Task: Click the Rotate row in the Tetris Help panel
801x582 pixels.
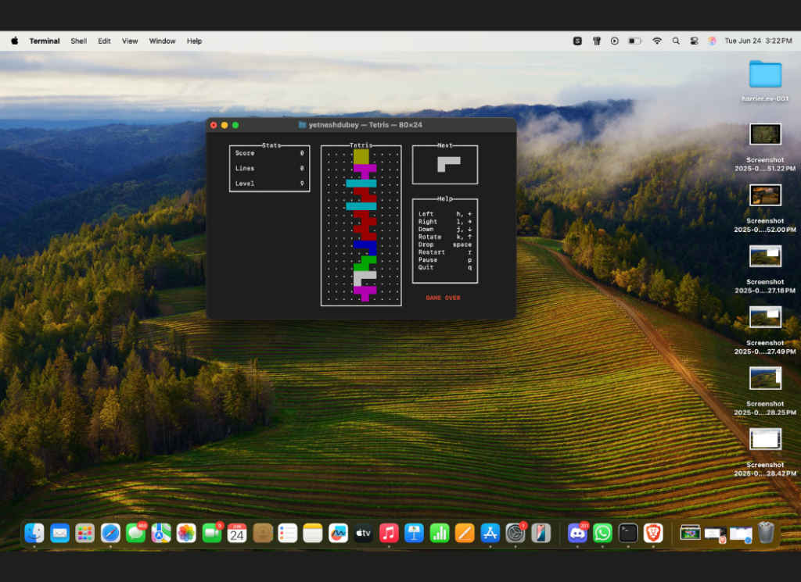Action: pyautogui.click(x=445, y=237)
